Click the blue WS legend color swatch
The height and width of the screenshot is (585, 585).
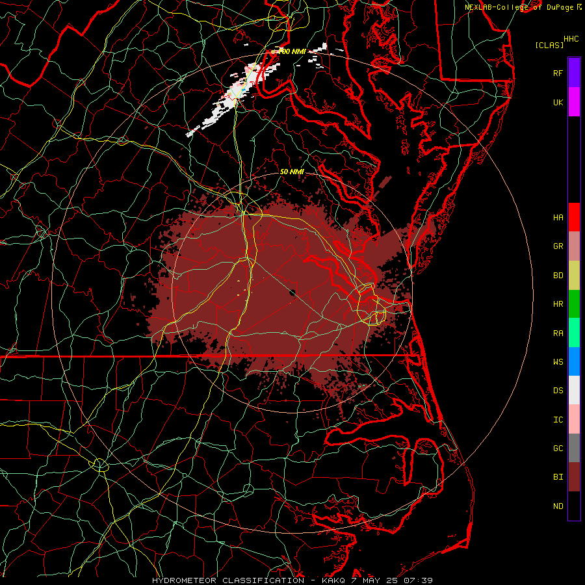[x=574, y=361]
